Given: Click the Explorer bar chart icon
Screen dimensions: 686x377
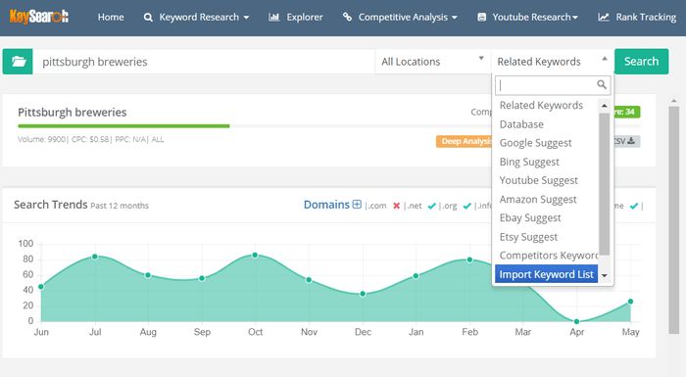Looking at the screenshot, I should tap(273, 17).
